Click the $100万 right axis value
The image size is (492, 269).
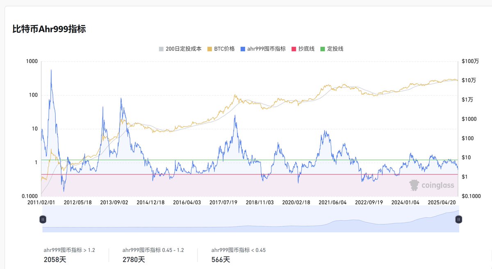click(x=470, y=61)
